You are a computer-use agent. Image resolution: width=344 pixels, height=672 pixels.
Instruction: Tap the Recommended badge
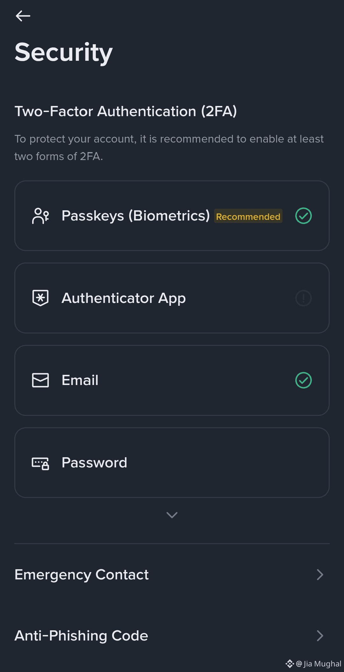point(248,216)
